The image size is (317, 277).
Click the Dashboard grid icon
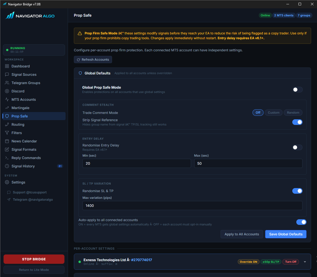click(7, 66)
